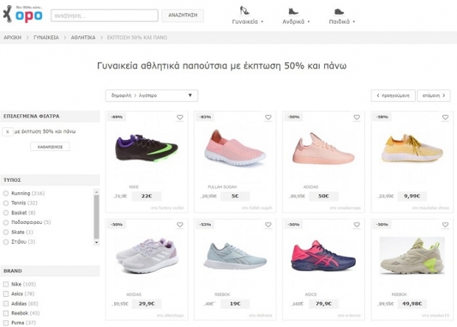Click the opo site logo
The width and height of the screenshot is (457, 327).
[x=23, y=14]
